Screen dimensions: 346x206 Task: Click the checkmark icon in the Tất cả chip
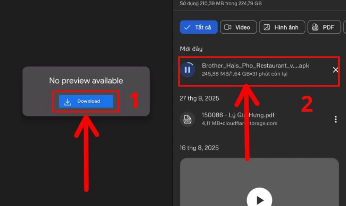187,27
